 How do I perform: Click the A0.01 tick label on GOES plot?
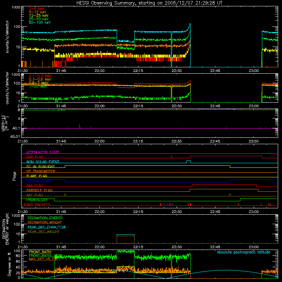tap(15, 136)
